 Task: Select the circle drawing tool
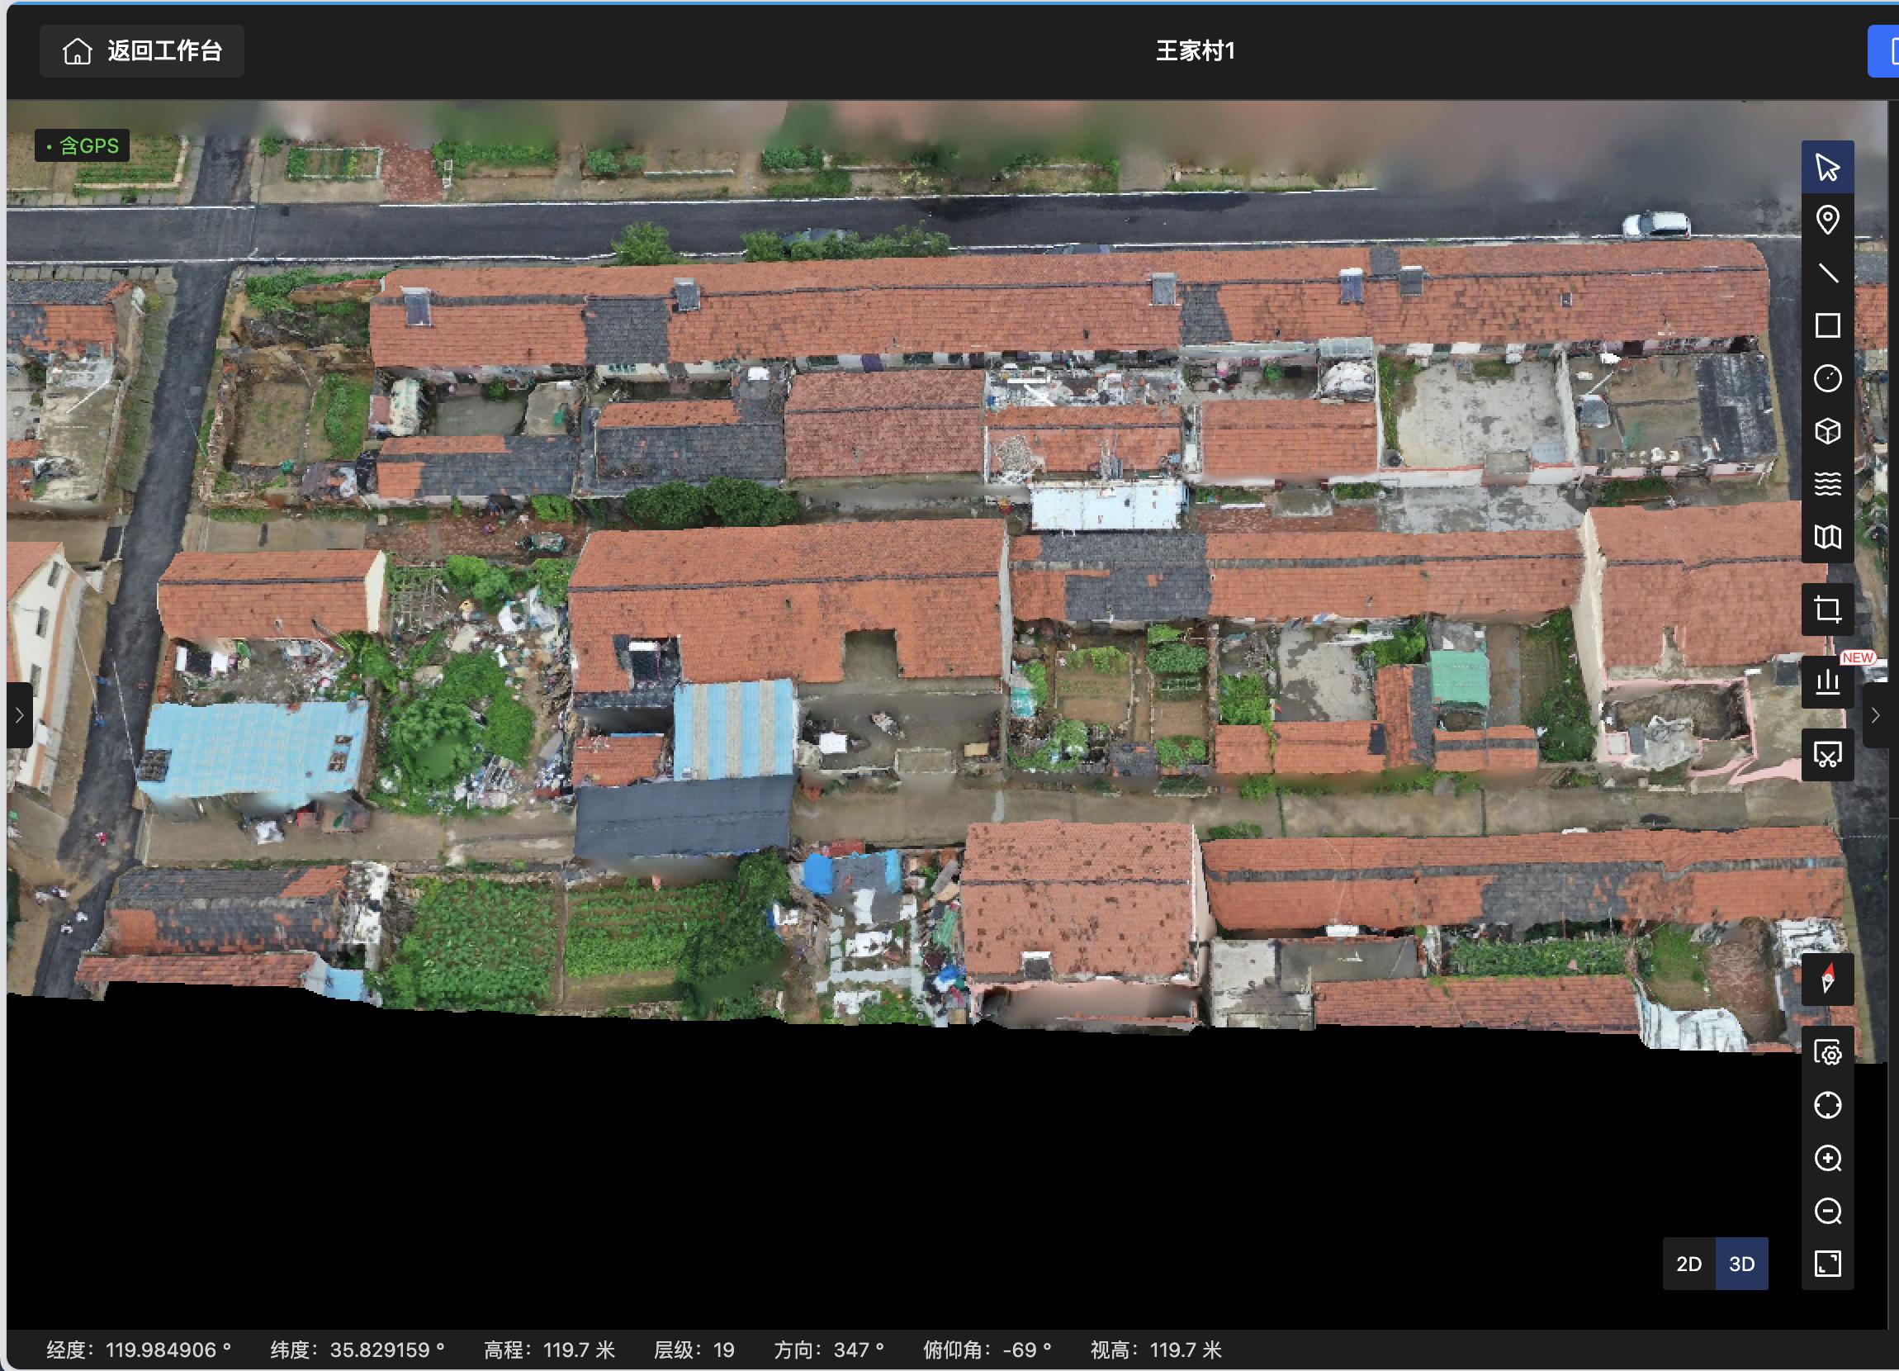(1827, 378)
